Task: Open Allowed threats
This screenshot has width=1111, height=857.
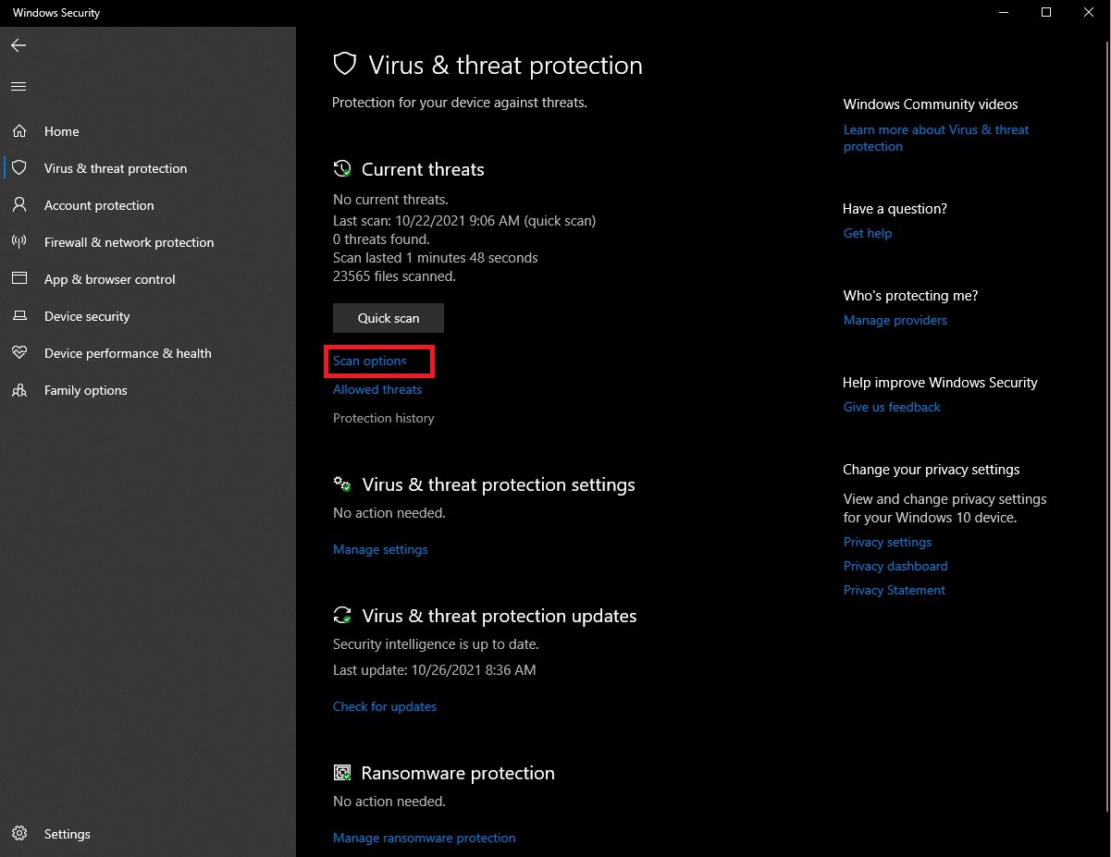Action: coord(377,389)
